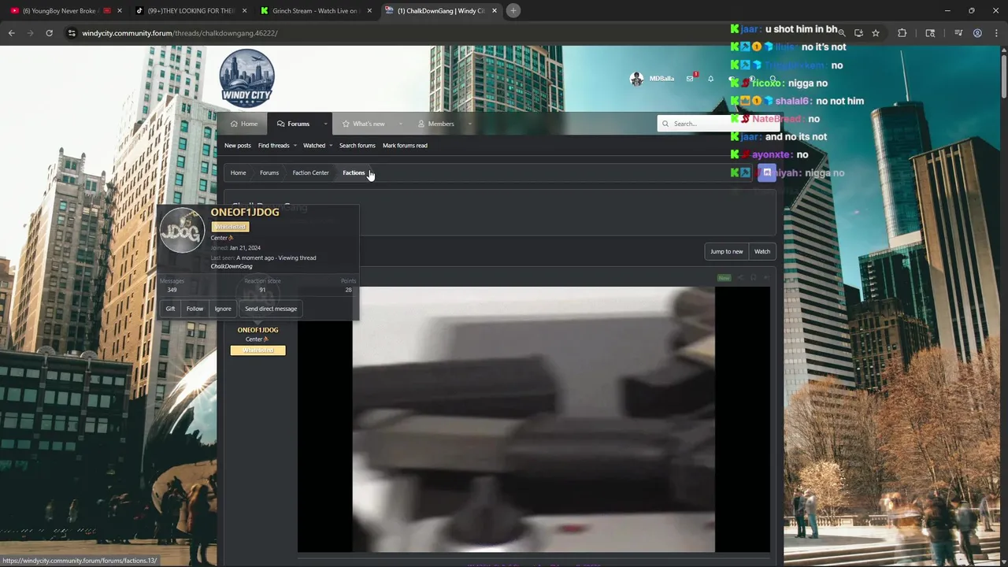Click the Ignore button in user tooltip

pyautogui.click(x=223, y=309)
